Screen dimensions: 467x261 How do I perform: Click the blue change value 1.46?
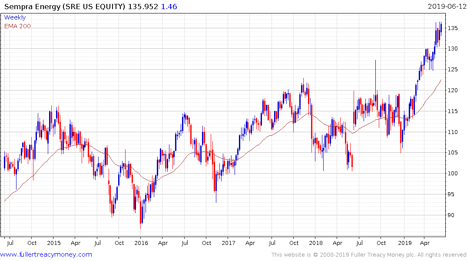[169, 7]
